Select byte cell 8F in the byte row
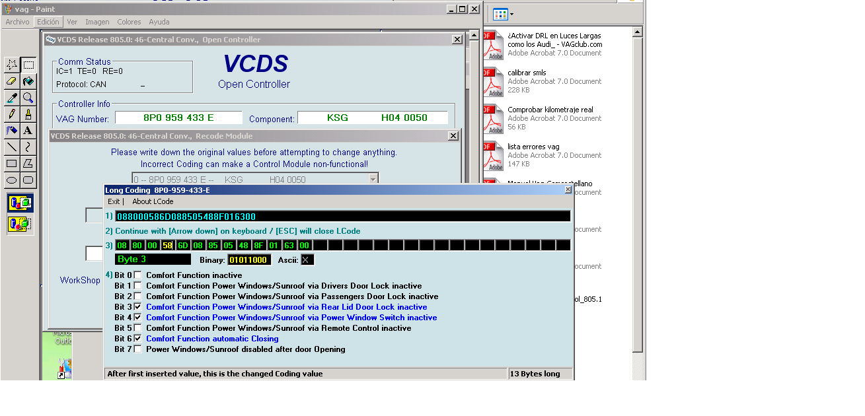The height and width of the screenshot is (416, 865). 259,245
